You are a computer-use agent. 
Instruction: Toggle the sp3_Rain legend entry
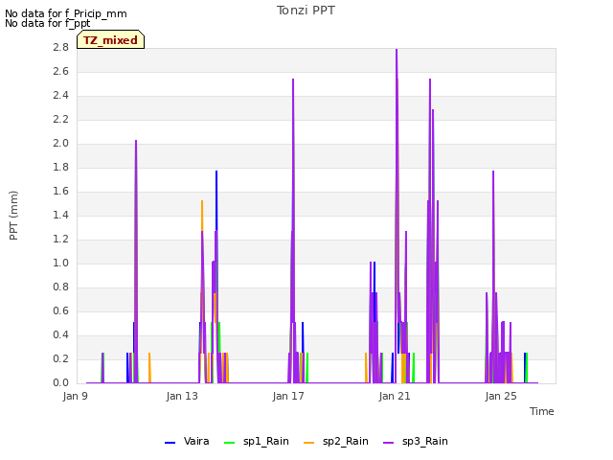[x=415, y=442]
